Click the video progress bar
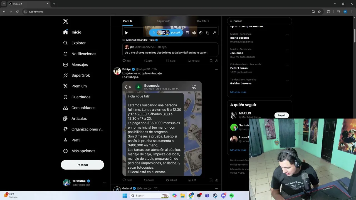This screenshot has width=356, height=200. [x=170, y=27]
